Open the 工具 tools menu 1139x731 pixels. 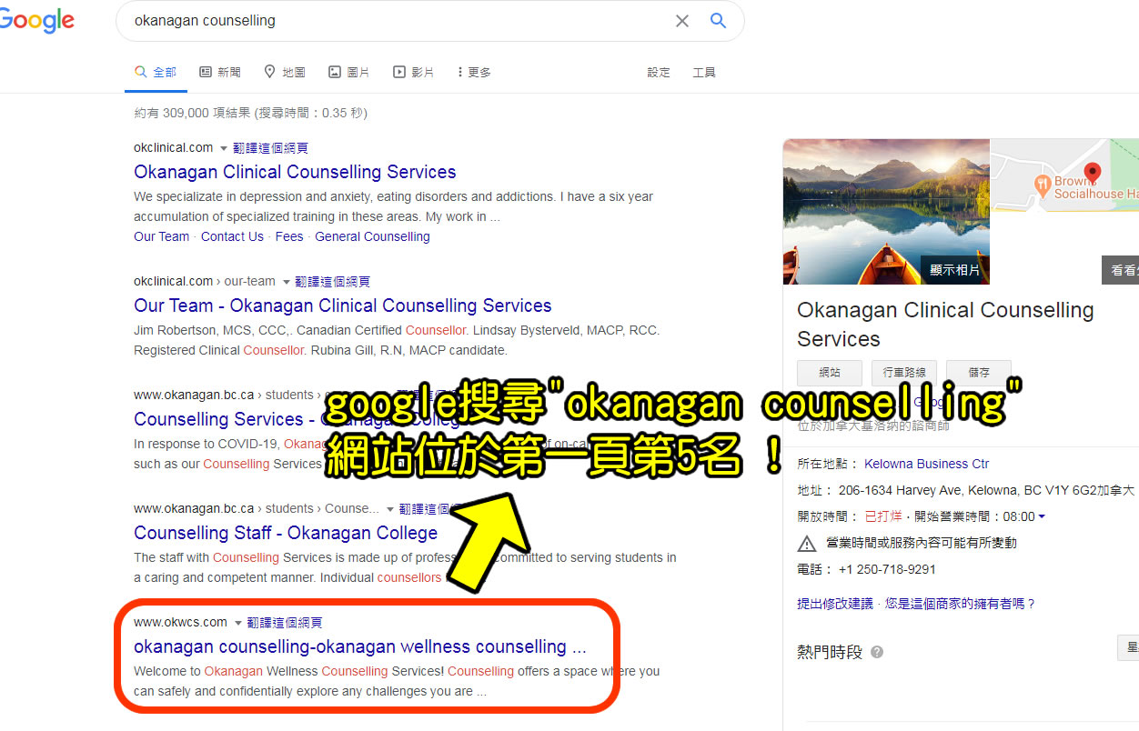(704, 72)
